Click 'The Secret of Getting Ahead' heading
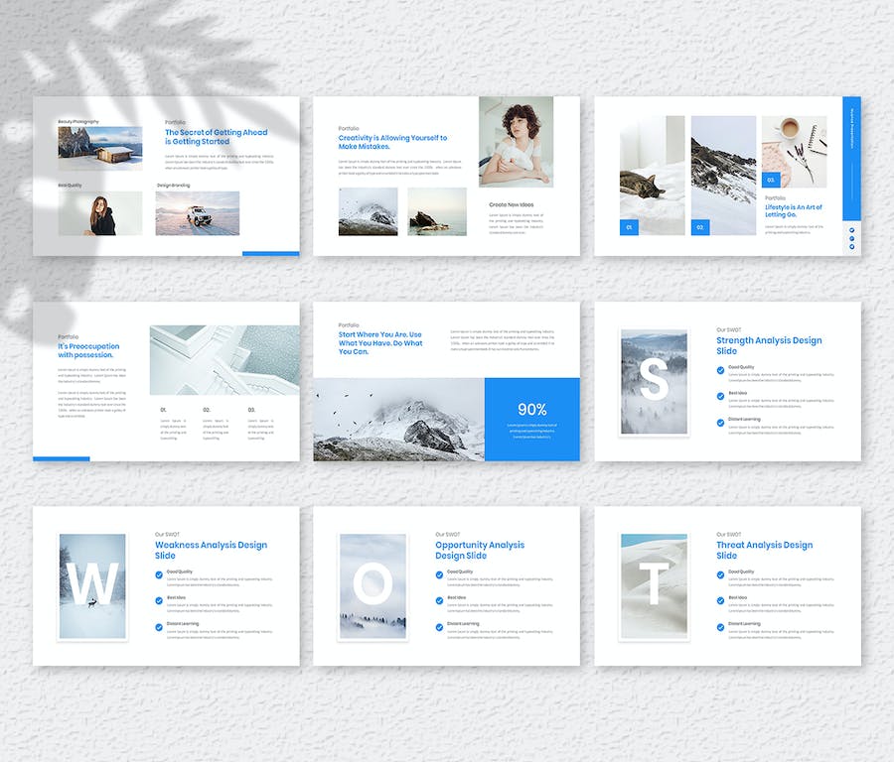This screenshot has width=894, height=762. (x=216, y=137)
